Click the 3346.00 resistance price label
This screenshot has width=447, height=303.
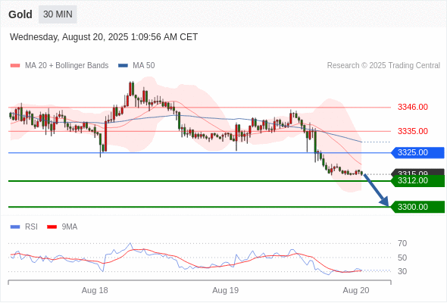pyautogui.click(x=413, y=107)
